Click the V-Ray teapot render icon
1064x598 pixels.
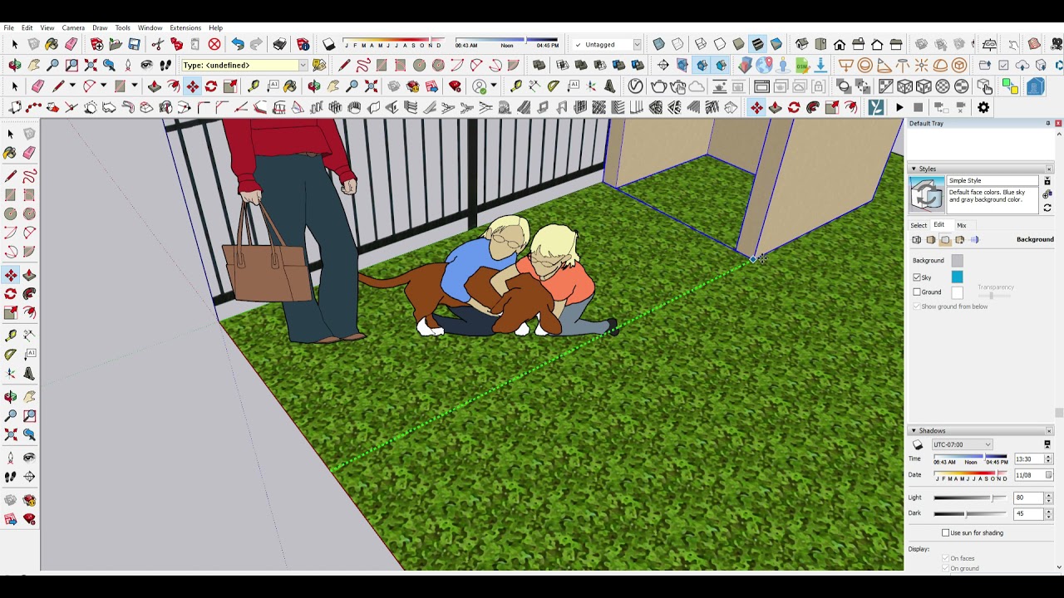[x=659, y=86]
